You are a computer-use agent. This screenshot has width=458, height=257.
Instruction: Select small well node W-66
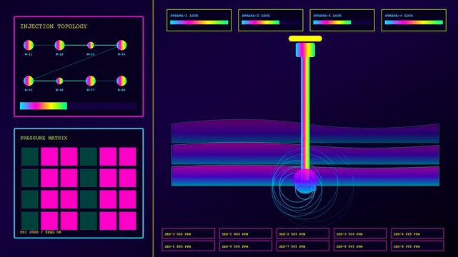pos(59,81)
